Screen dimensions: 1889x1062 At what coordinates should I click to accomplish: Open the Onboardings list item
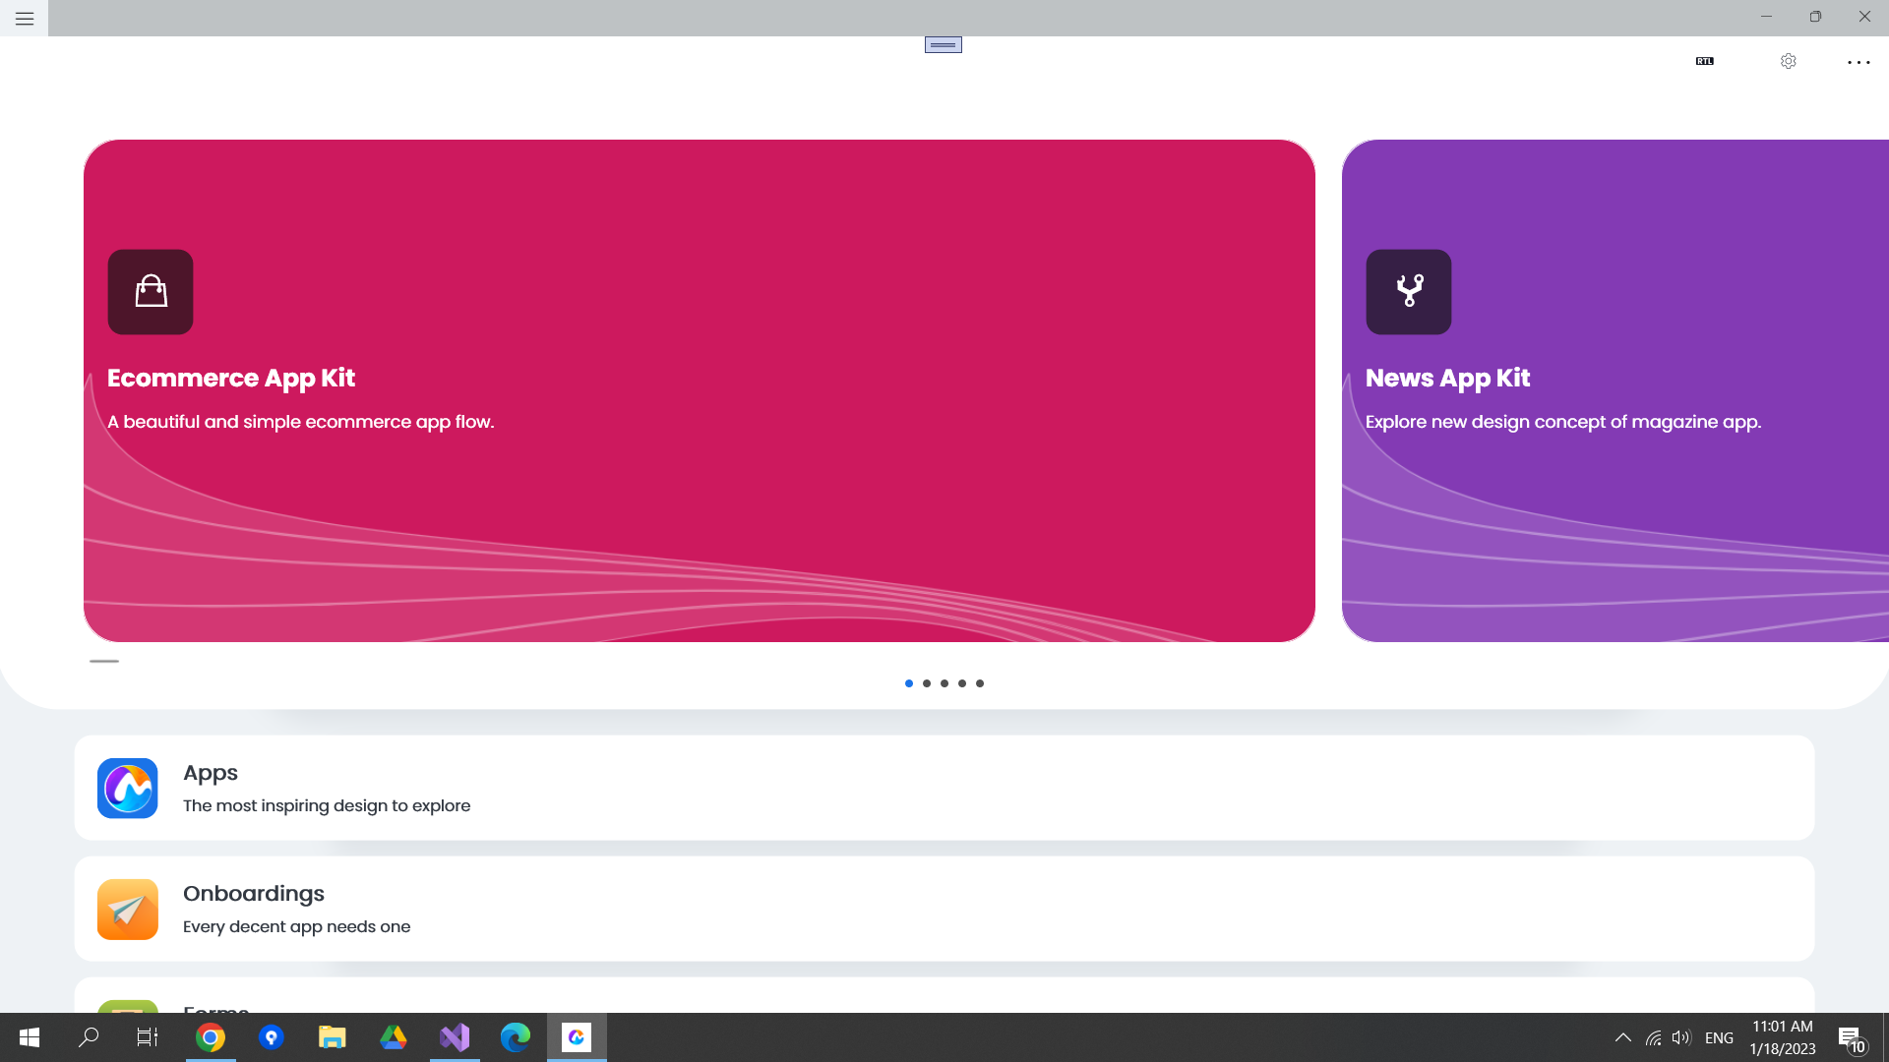pos(944,909)
